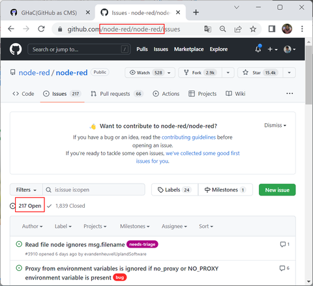313x286 pixels.
Task: Open the plus create-new dropdown
Action: (x=273, y=50)
